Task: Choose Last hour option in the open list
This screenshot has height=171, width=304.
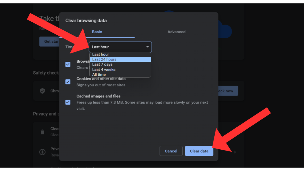Action: 101,54
